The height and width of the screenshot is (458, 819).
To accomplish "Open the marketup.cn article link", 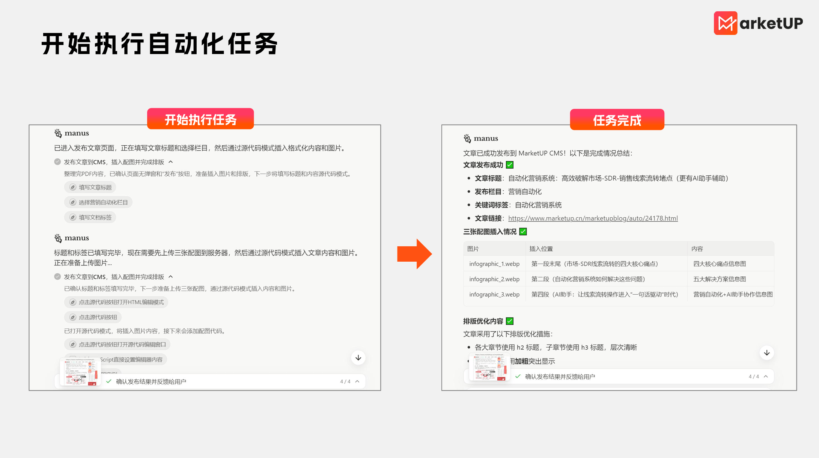I will pos(593,218).
